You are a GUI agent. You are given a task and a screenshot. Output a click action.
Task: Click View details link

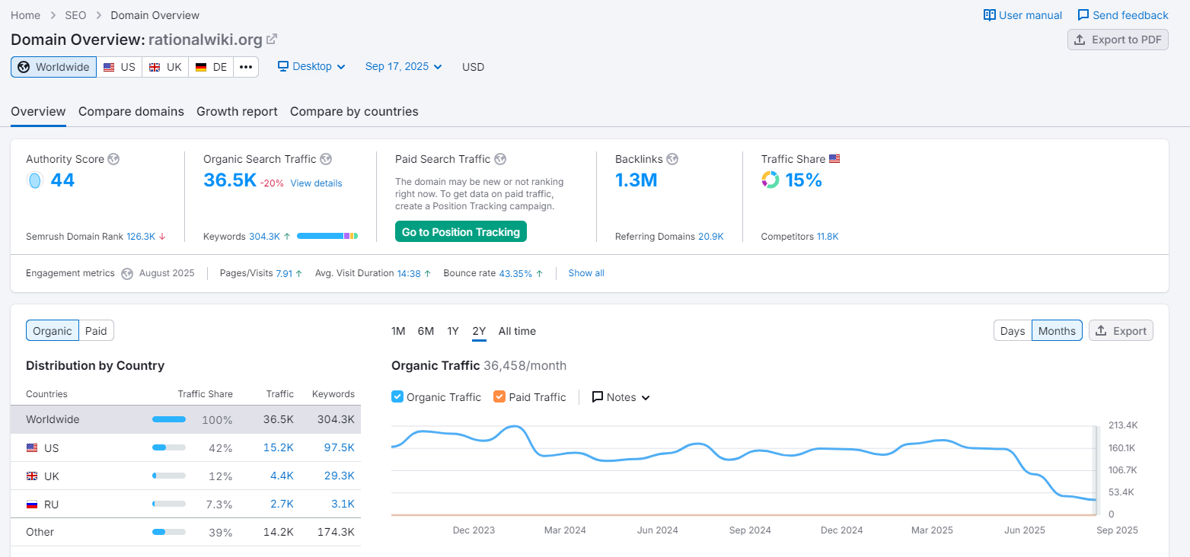click(x=316, y=183)
